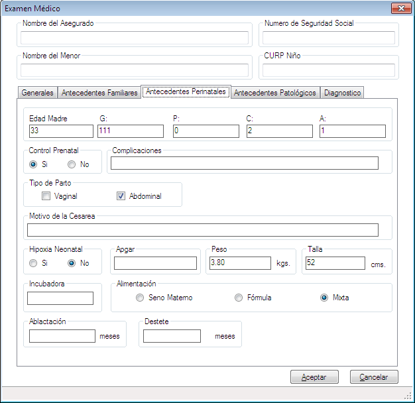The image size is (415, 403).
Task: Click the P: field showing 0
Action: click(x=206, y=131)
